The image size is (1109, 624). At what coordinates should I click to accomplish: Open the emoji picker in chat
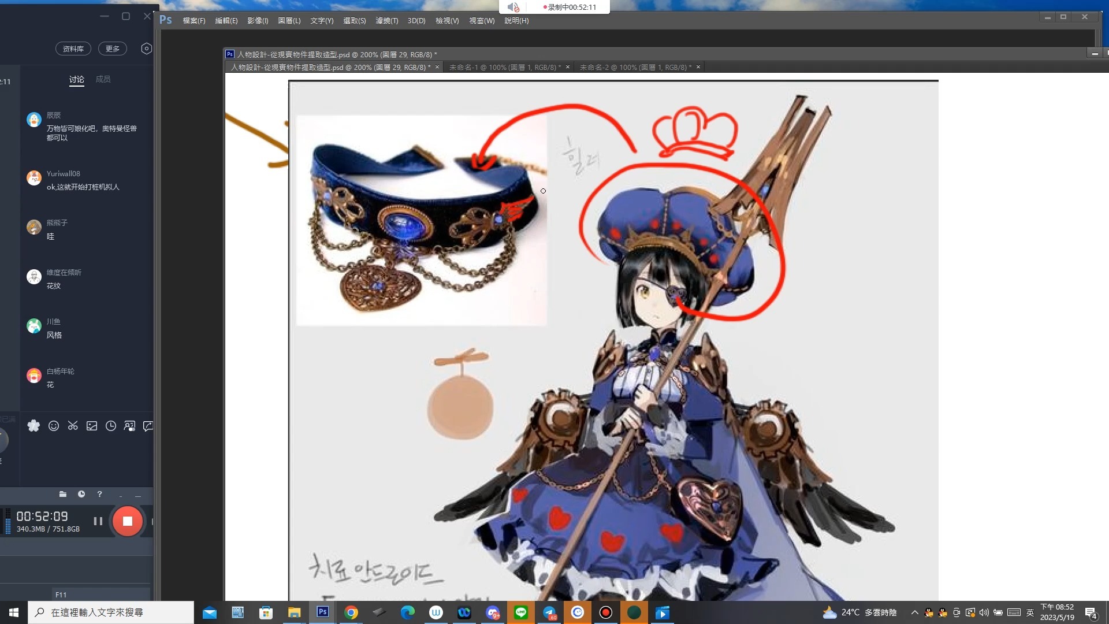(54, 426)
